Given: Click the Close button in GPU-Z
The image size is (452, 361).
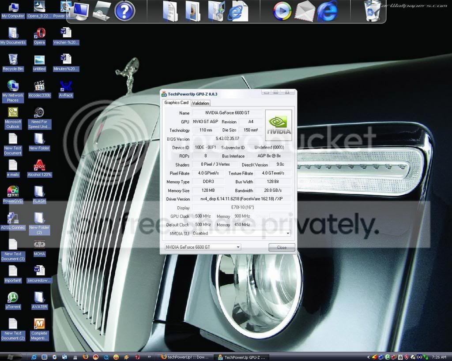Looking at the screenshot, I should coord(282,247).
